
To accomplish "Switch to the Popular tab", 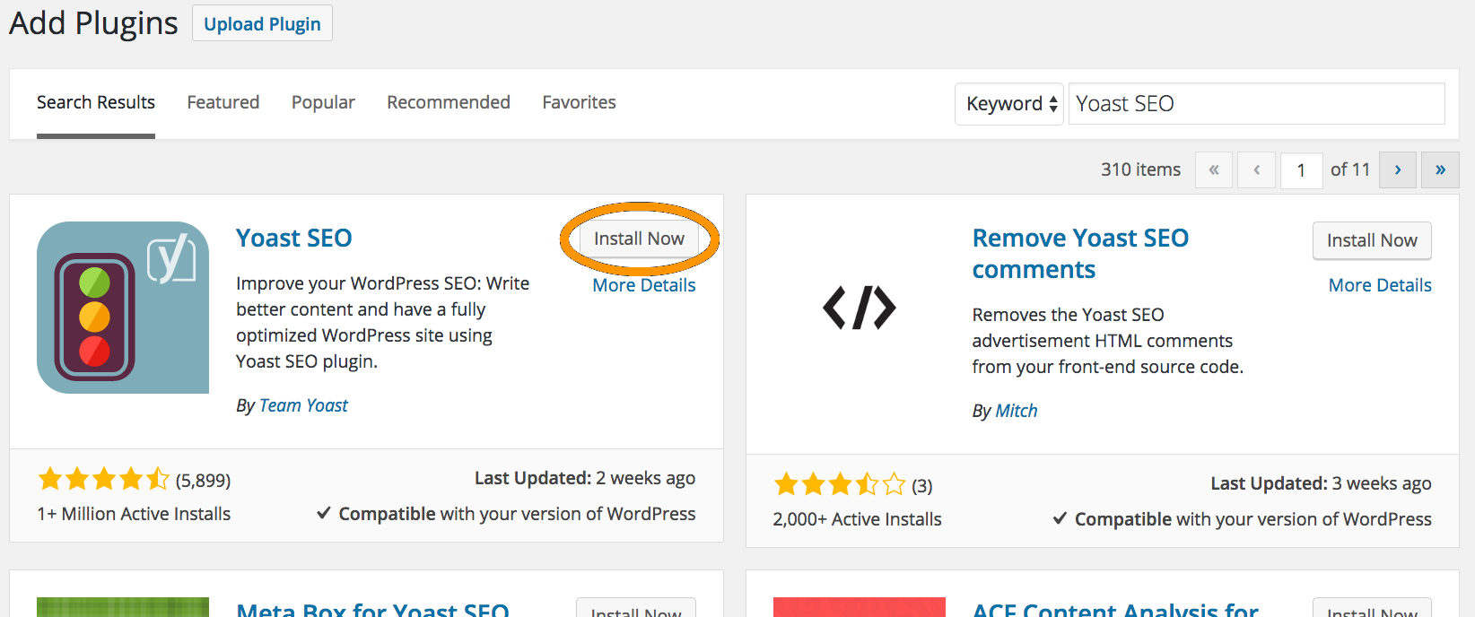I will coord(323,102).
